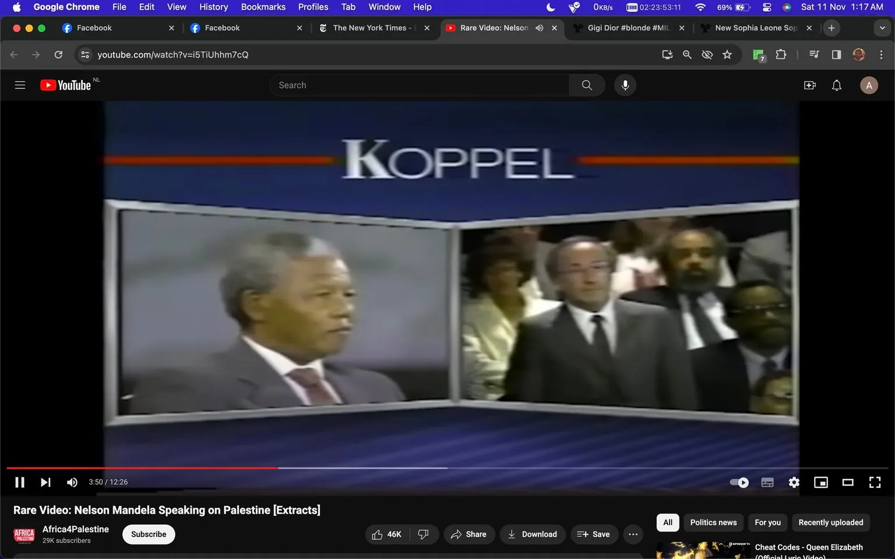Open Chrome's three-dot browser menu
This screenshot has width=895, height=559.
pyautogui.click(x=882, y=54)
